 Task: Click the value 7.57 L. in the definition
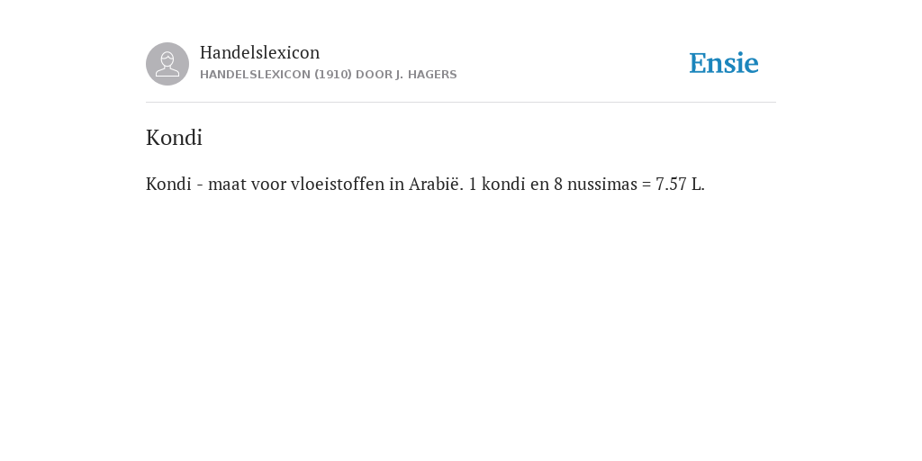[x=681, y=184]
